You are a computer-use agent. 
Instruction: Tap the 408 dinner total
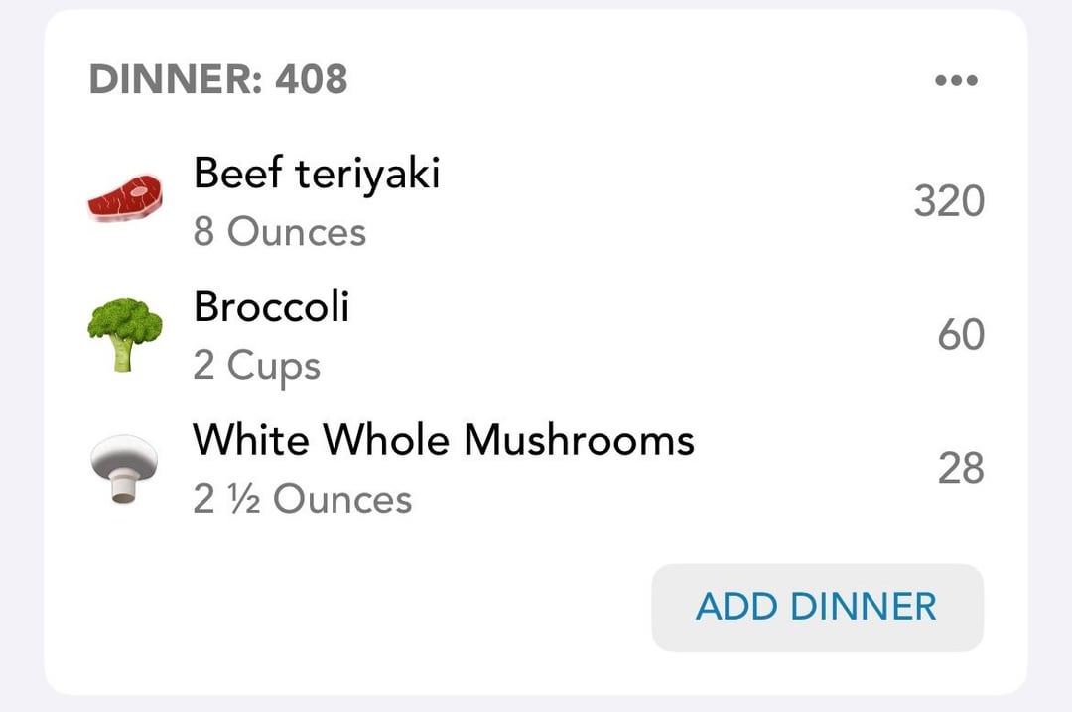click(x=312, y=79)
